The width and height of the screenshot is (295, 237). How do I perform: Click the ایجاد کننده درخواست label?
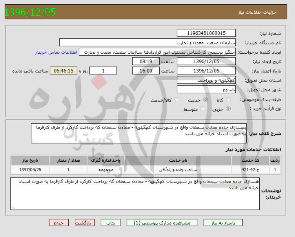point(259,52)
